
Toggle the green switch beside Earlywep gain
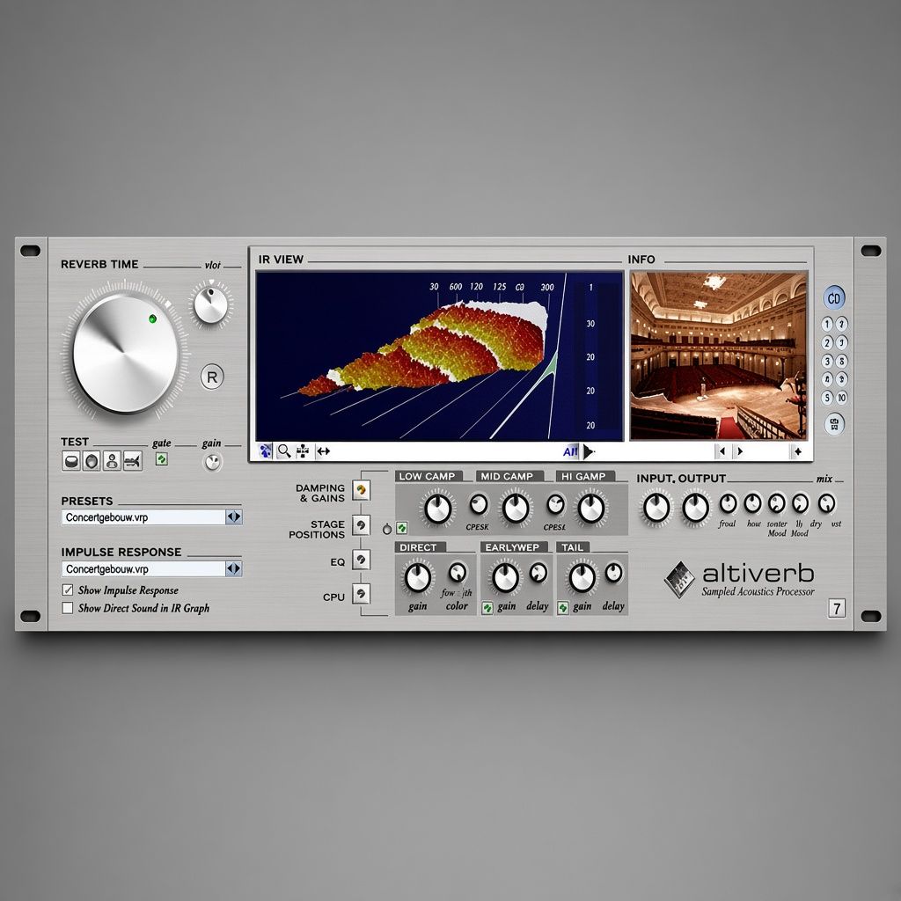point(487,607)
